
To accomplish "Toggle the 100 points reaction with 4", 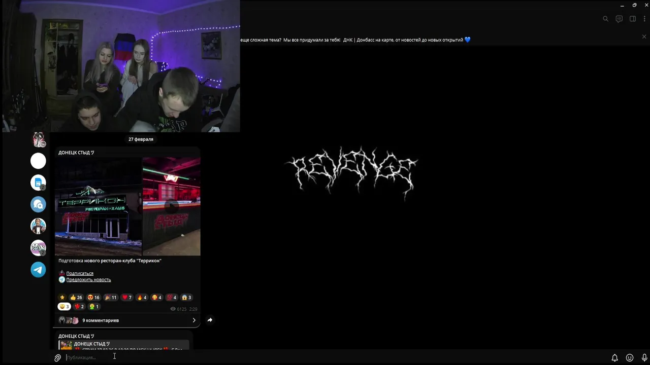I will pos(172,298).
